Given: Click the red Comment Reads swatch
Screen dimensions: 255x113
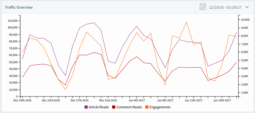Looking at the screenshot, I should [x=114, y=107].
